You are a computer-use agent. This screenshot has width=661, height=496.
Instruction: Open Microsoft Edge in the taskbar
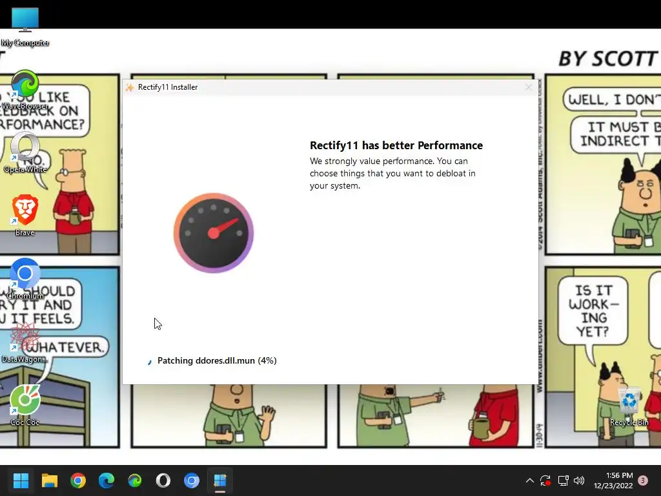[107, 480]
